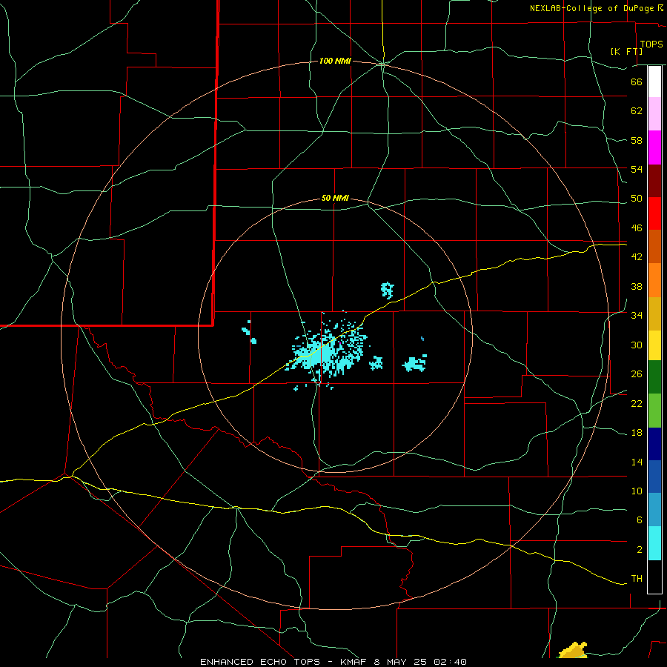Click the legend value "46"
The width and height of the screenshot is (667, 667).
point(637,228)
